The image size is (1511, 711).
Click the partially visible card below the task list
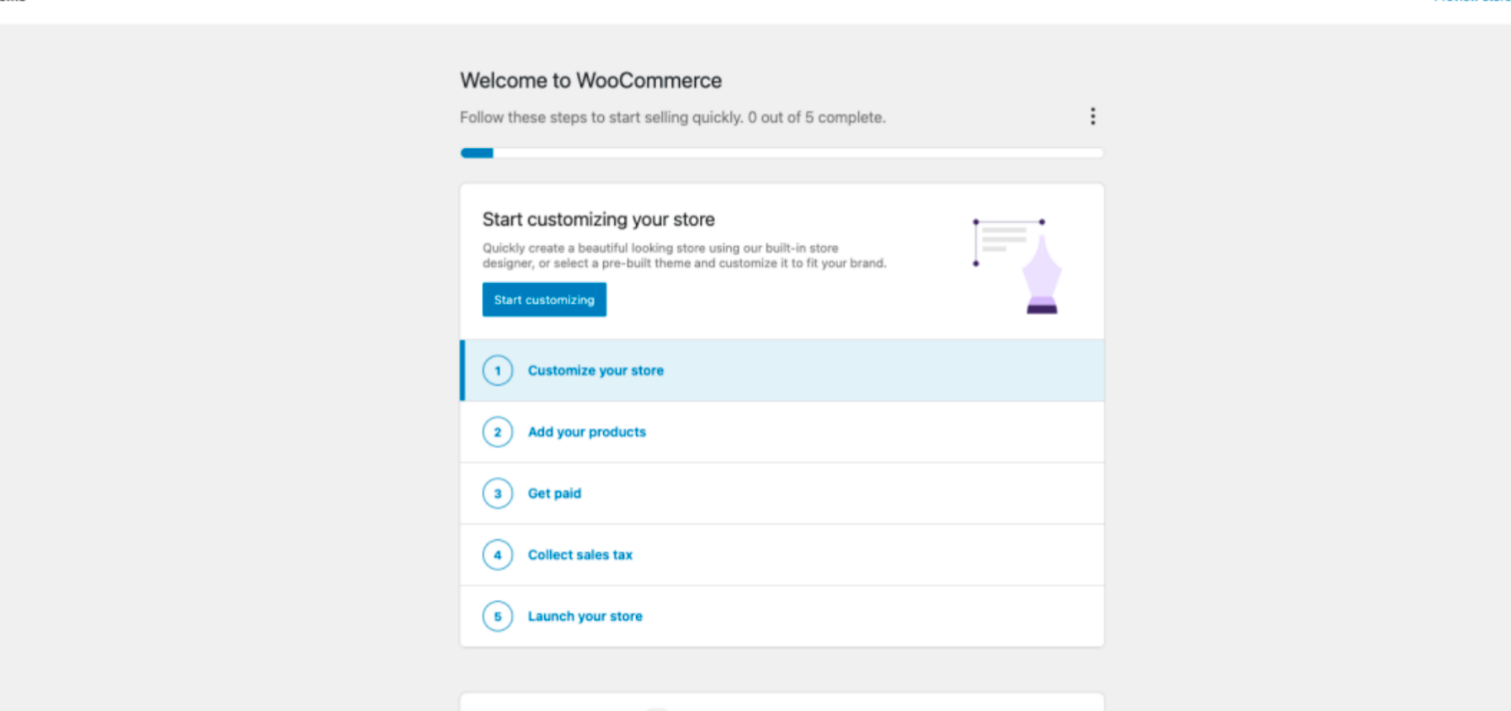click(x=781, y=702)
